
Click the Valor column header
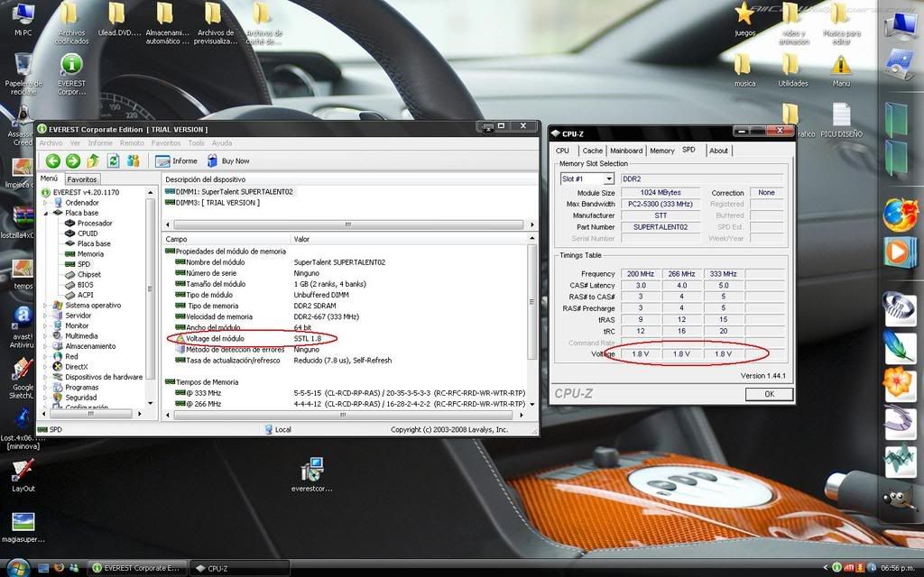(x=409, y=239)
